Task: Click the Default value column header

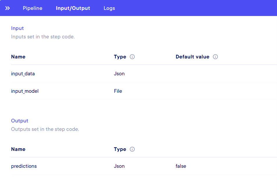Action: [x=192, y=57]
